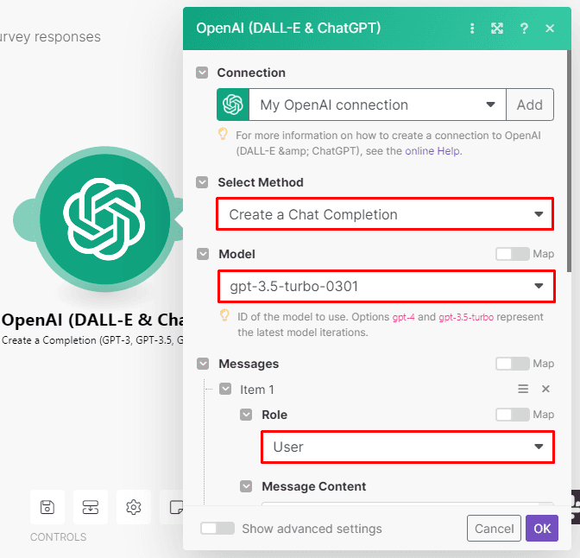
Task: Click the 'survey responses' scenario title
Action: click(x=49, y=37)
